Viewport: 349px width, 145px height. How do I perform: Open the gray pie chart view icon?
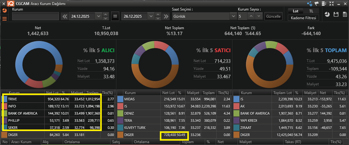pos(327,14)
